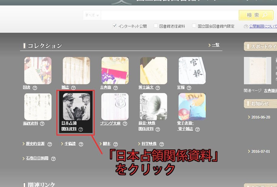Open the 憲政資料 collection thumbnail
The height and width of the screenshot is (187, 277).
coord(38,107)
